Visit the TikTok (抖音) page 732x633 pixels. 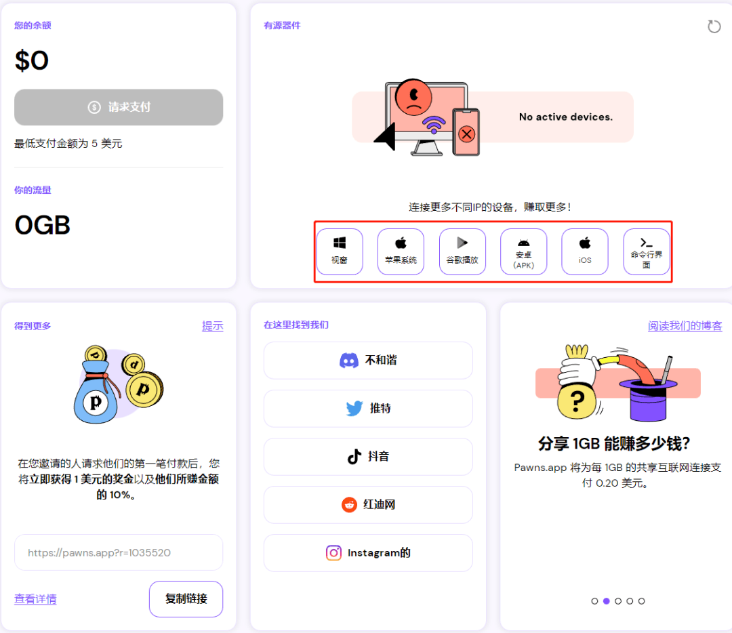click(x=368, y=457)
